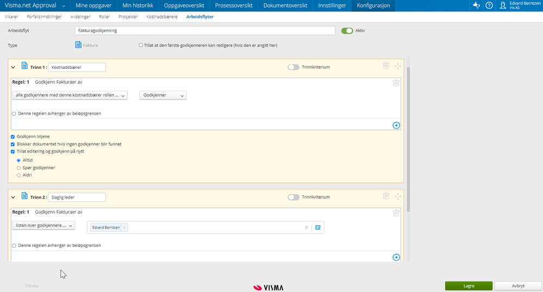The height and width of the screenshot is (292, 543).
Task: Add a rule to Trinn 1 with plus icon
Action: coord(396,125)
